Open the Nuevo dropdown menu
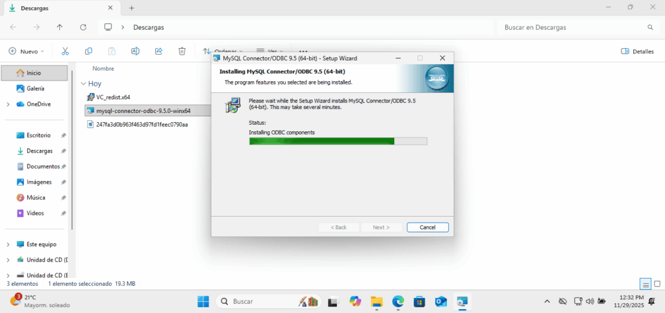This screenshot has width=665, height=313. (x=27, y=51)
